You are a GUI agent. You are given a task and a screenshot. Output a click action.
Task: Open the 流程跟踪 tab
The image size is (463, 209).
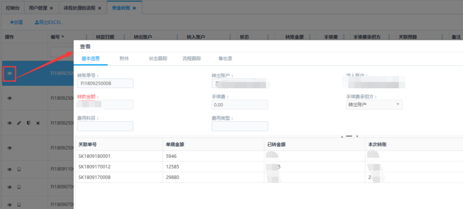pos(191,59)
